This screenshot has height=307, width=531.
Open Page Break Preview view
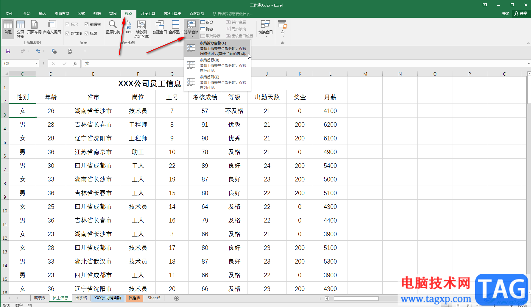(x=21, y=29)
